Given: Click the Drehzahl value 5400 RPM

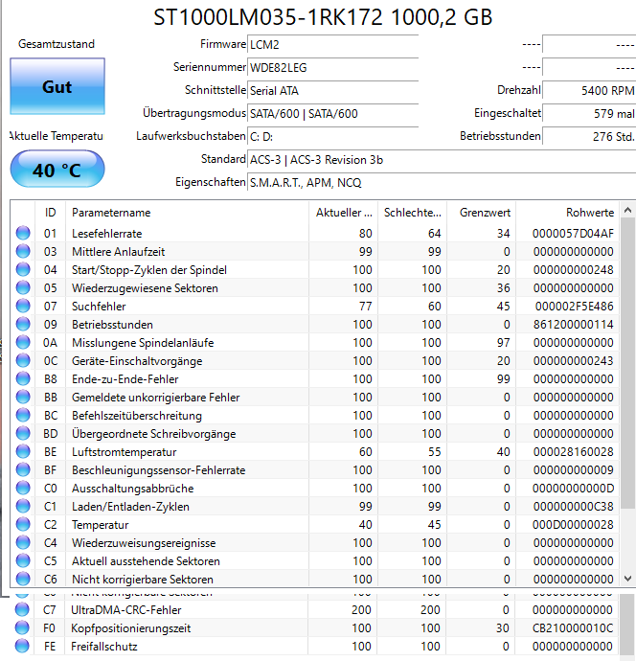Looking at the screenshot, I should click(x=589, y=91).
